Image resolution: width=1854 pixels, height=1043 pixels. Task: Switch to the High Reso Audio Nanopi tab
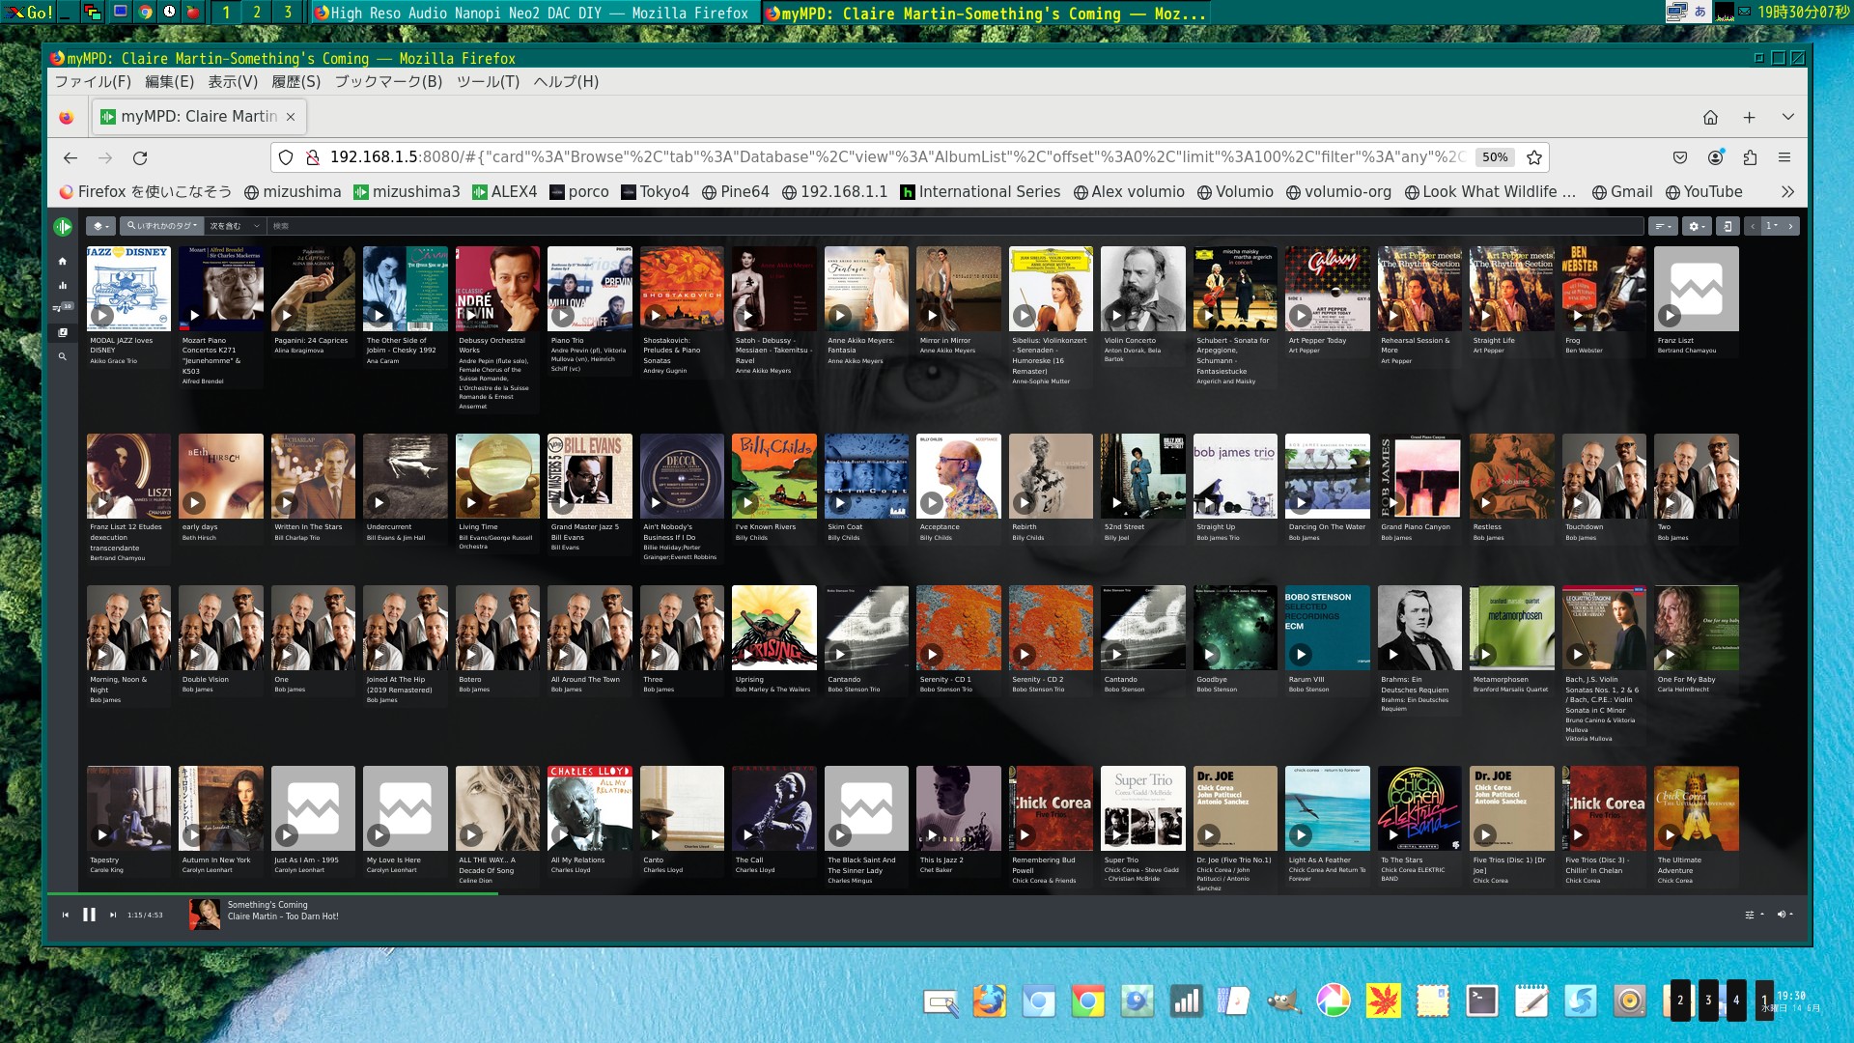531,14
